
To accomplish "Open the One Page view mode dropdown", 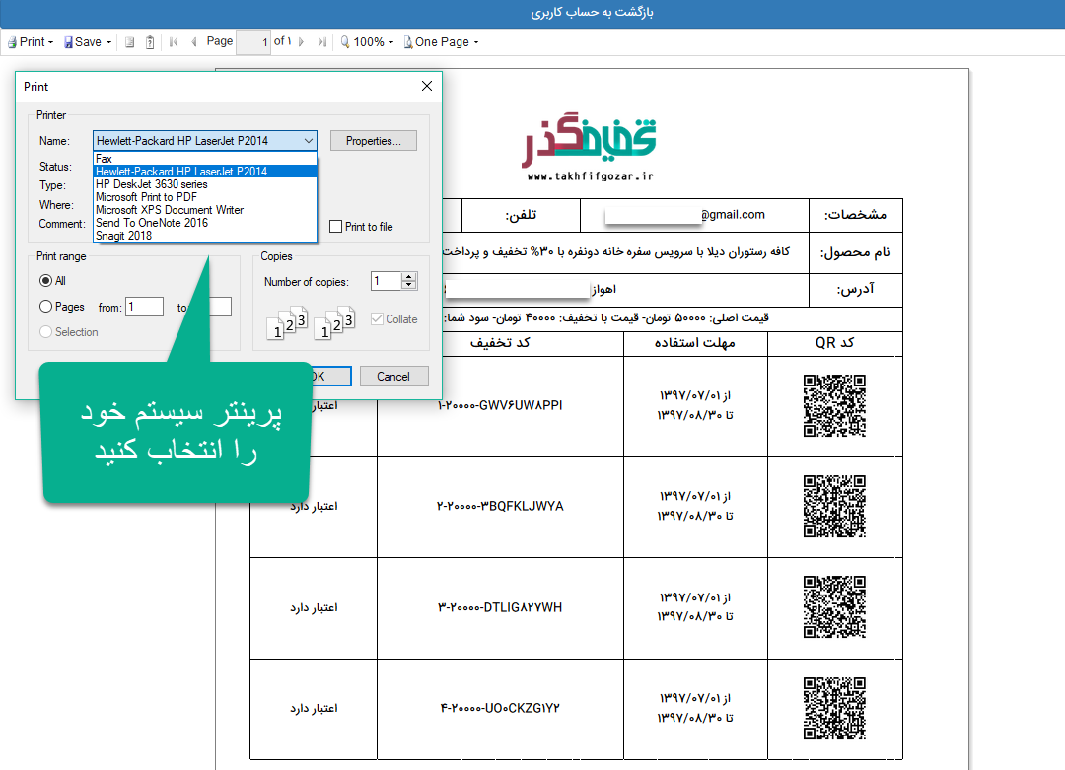I will click(442, 42).
